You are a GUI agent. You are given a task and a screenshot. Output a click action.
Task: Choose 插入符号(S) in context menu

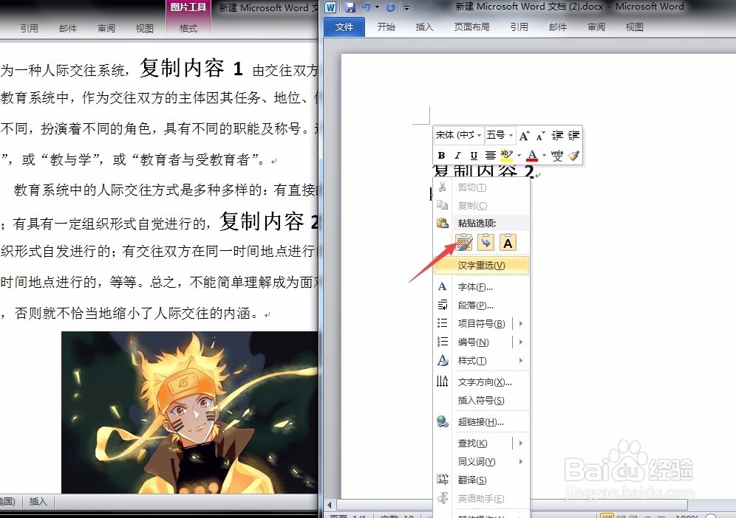pos(481,401)
